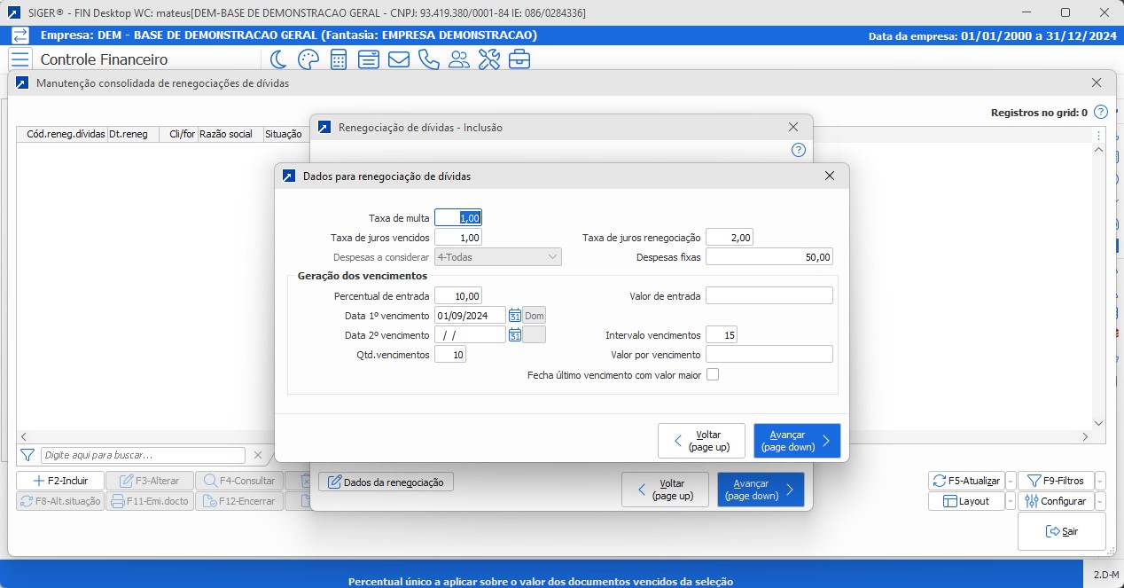Viewport: 1124px width, 588px height.
Task: Expand the F5-Atualizar dropdown arrow
Action: 1011,481
